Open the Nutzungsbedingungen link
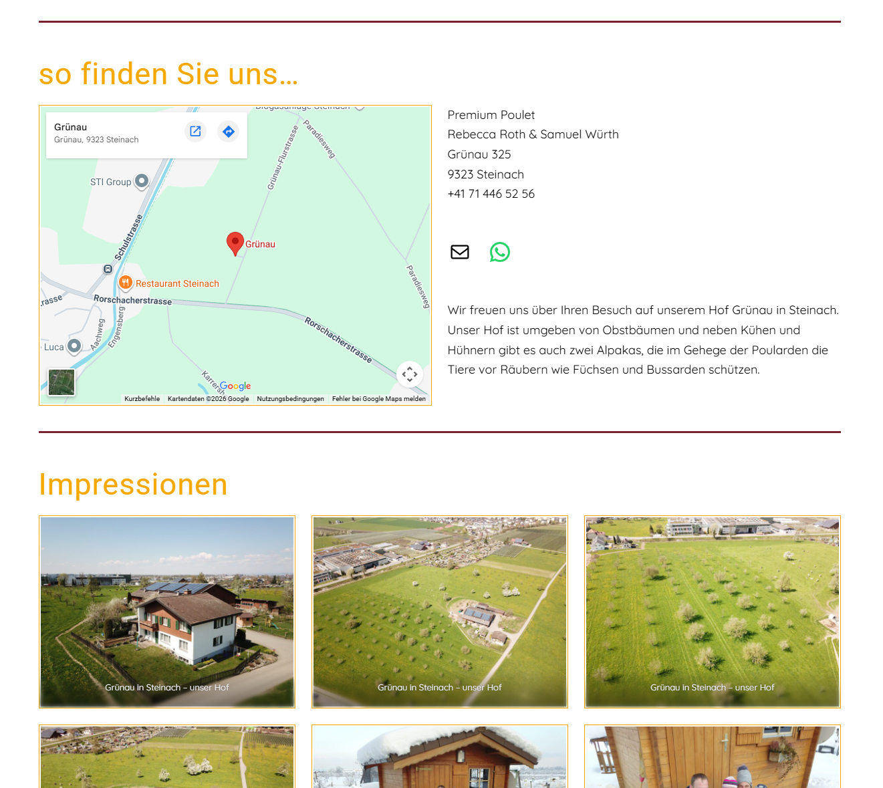883x788 pixels. click(290, 399)
